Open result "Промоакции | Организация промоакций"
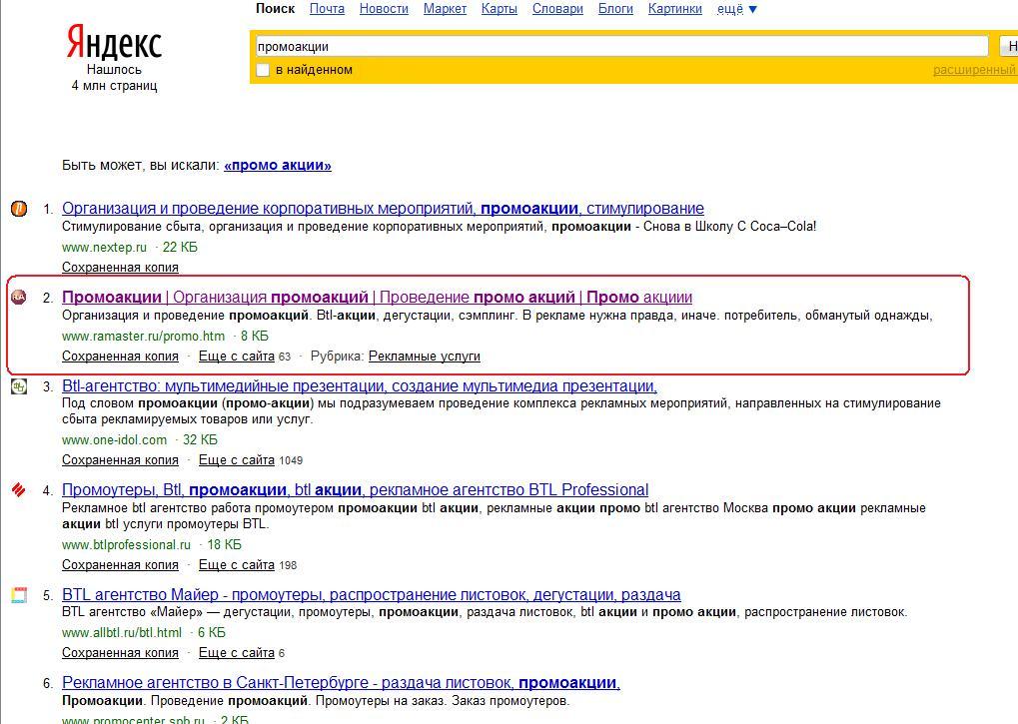Screen dimensions: 1018x724 378,298
